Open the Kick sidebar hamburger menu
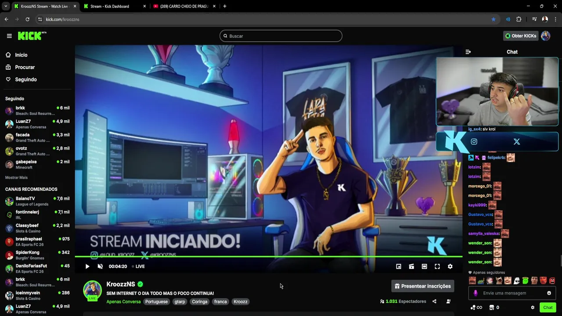Image resolution: width=562 pixels, height=316 pixels. pos(9,36)
